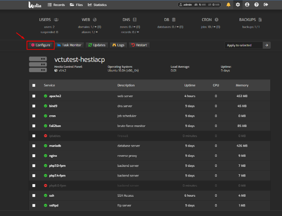The width and height of the screenshot is (282, 216).
Task: Click the server rack icon
Action: pyautogui.click(x=38, y=64)
